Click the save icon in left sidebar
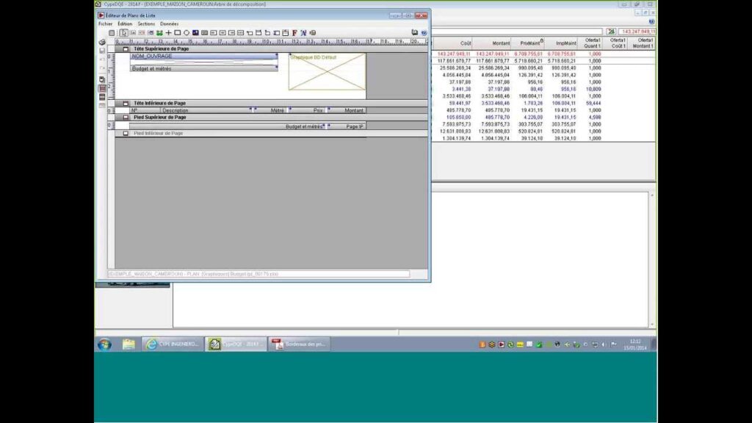 [x=102, y=51]
